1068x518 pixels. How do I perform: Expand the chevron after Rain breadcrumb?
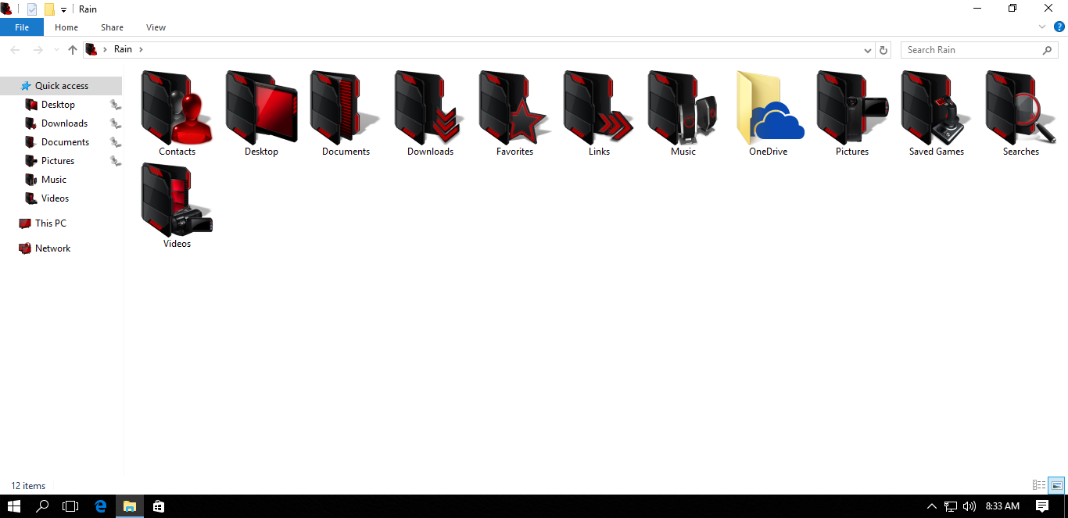pos(141,49)
